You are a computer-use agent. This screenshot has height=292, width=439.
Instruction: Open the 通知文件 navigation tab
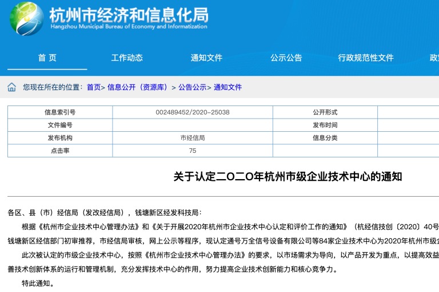(206, 58)
